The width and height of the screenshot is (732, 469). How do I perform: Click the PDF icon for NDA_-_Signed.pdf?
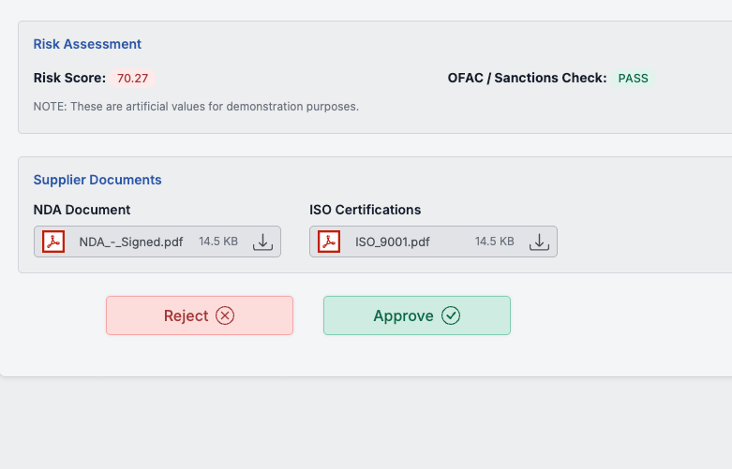(53, 242)
